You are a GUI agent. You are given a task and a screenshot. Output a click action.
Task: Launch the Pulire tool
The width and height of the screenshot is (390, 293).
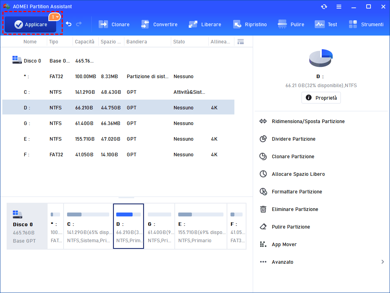pos(291,24)
